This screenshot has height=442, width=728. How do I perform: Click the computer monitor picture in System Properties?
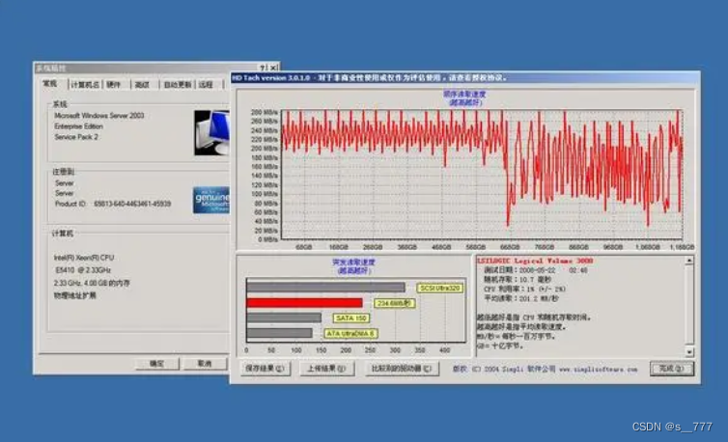pos(211,133)
